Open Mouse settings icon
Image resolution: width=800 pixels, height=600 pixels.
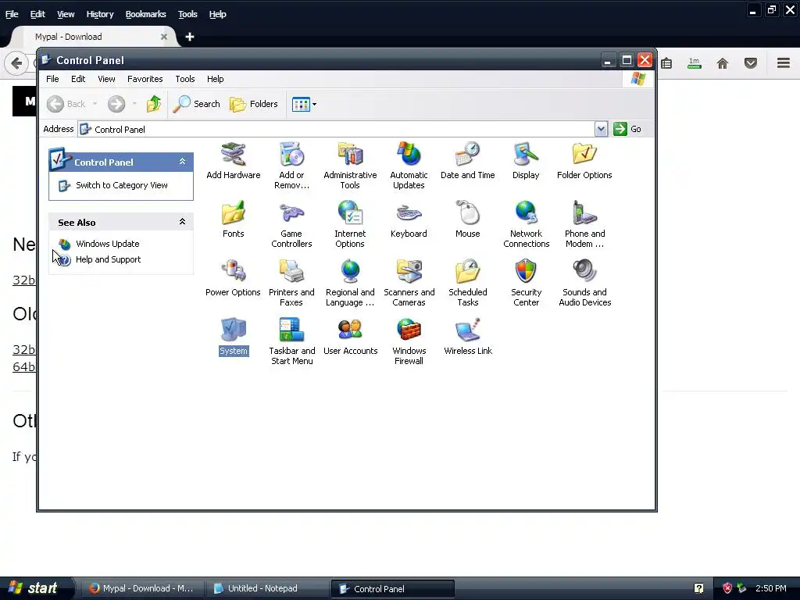tap(467, 220)
